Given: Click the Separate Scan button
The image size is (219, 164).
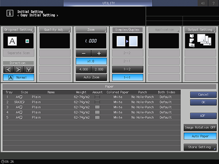Looking at the screenshot, I should (x=19, y=53).
